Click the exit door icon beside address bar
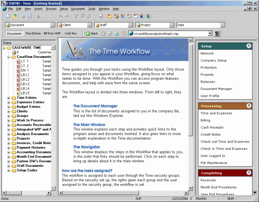259x202 pixels. pyautogui.click(x=217, y=33)
